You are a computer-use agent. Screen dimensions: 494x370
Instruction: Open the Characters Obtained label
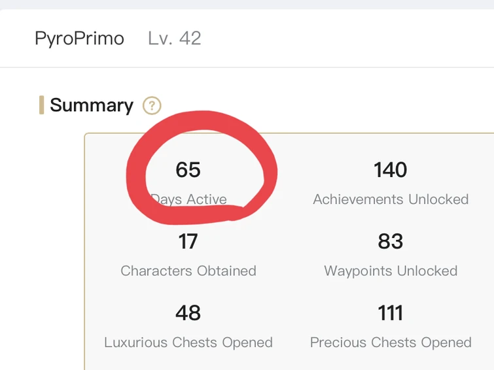pos(188,271)
